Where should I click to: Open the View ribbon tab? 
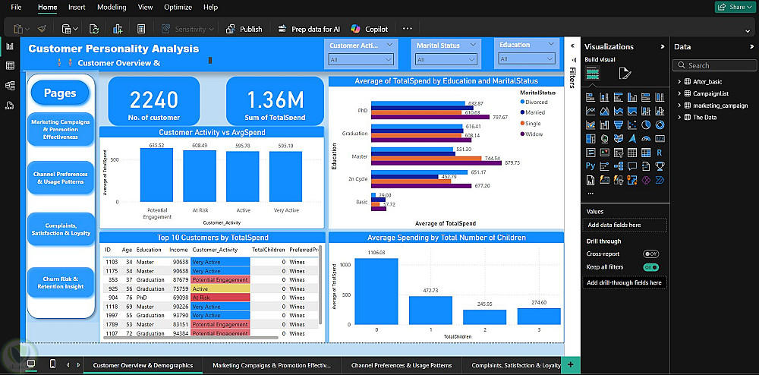pyautogui.click(x=145, y=8)
